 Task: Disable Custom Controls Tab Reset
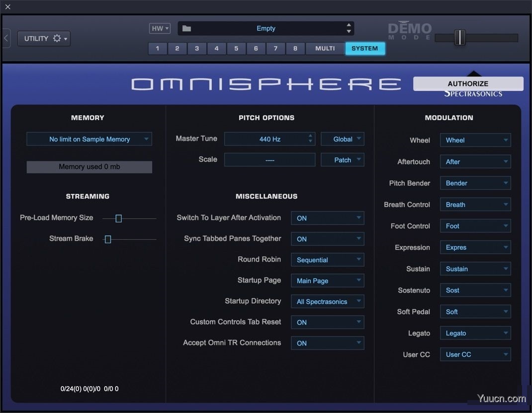(327, 322)
